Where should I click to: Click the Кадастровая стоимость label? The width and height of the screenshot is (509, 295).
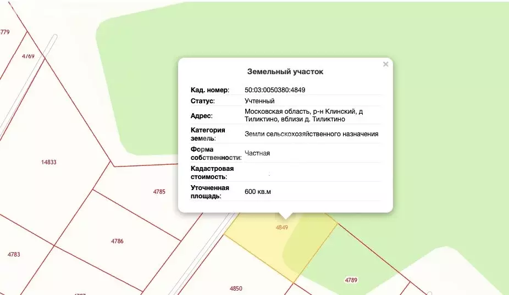pyautogui.click(x=212, y=172)
